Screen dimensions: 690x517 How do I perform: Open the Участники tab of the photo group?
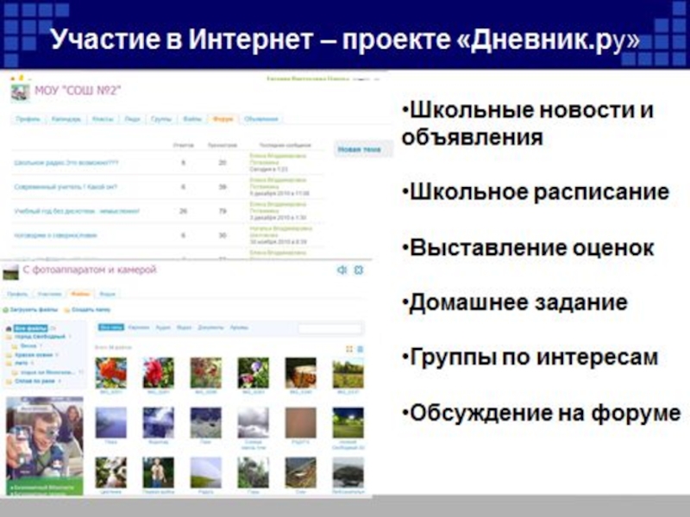(49, 294)
